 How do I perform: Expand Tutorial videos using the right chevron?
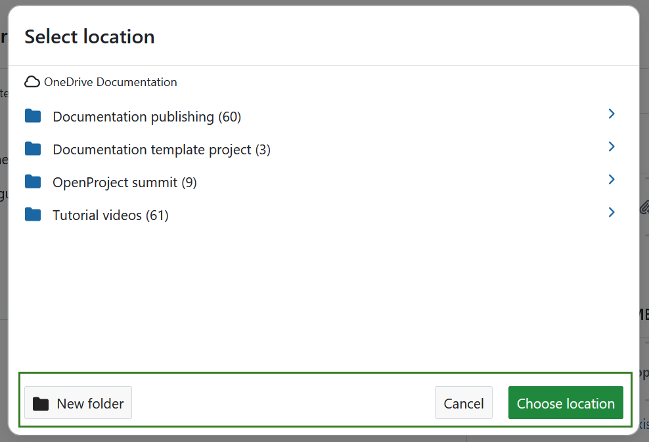pyautogui.click(x=612, y=212)
